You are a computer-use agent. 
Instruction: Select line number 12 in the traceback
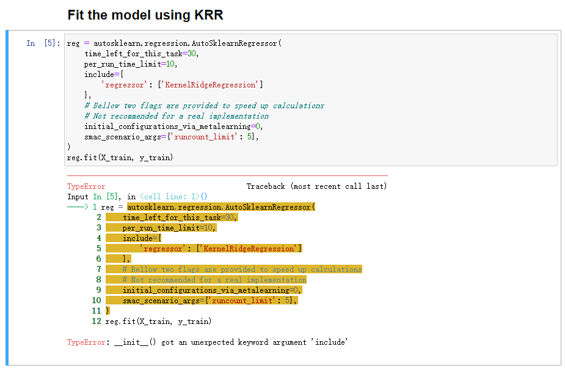[x=97, y=321]
